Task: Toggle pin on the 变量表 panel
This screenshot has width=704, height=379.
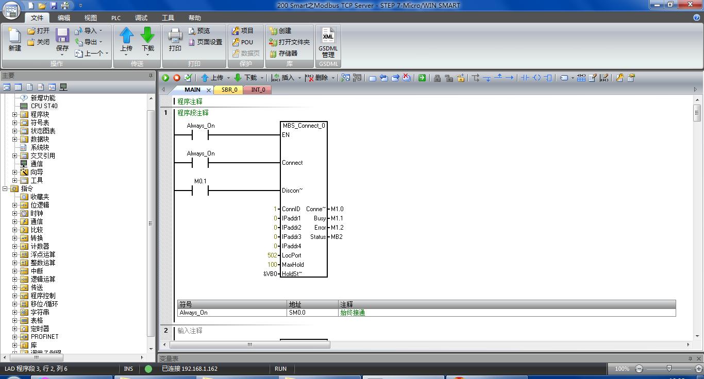Action: pos(690,358)
